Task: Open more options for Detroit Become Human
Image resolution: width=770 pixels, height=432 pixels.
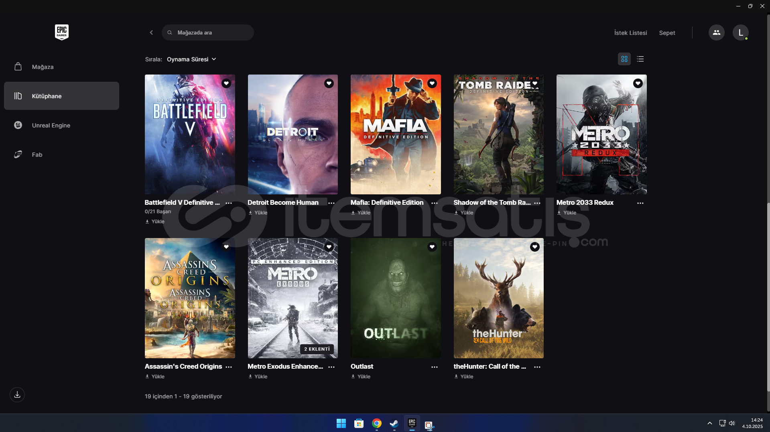Action: coord(331,203)
